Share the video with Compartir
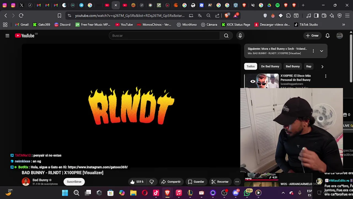353x199 pixels. tap(171, 182)
